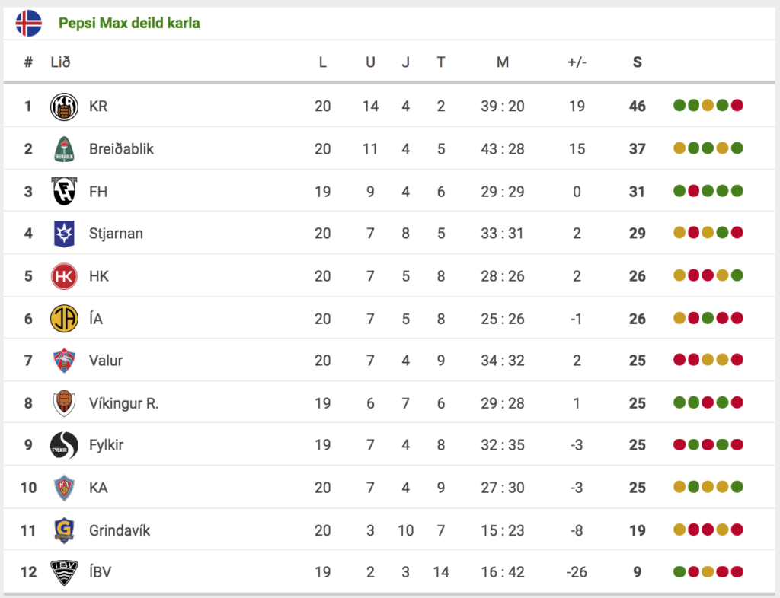The height and width of the screenshot is (598, 780).
Task: Click the Lið column header
Action: (61, 62)
